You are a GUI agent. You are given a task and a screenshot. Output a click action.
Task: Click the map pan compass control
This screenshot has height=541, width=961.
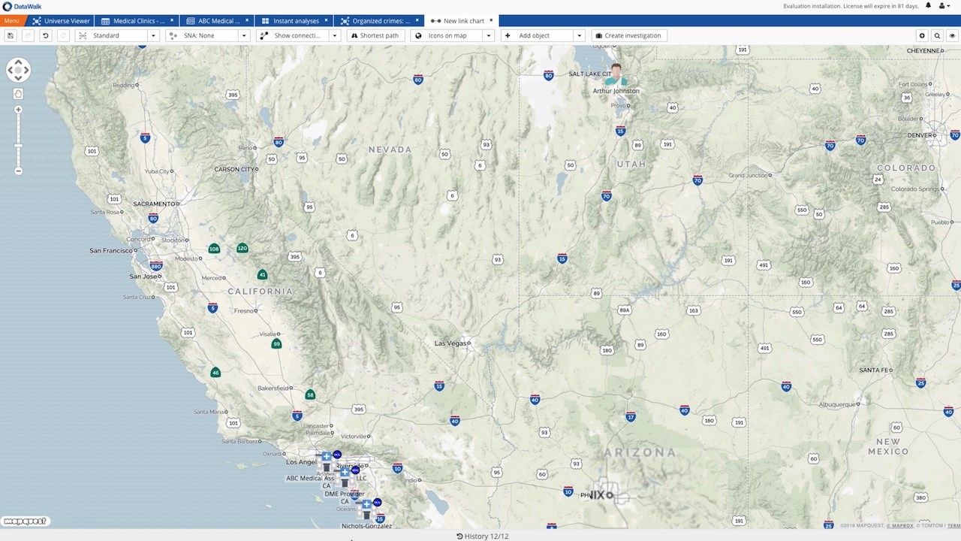coord(18,70)
